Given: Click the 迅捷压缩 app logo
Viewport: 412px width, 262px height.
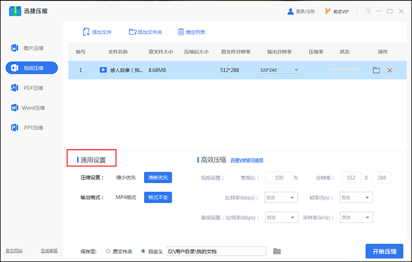Looking at the screenshot, I should tap(15, 11).
